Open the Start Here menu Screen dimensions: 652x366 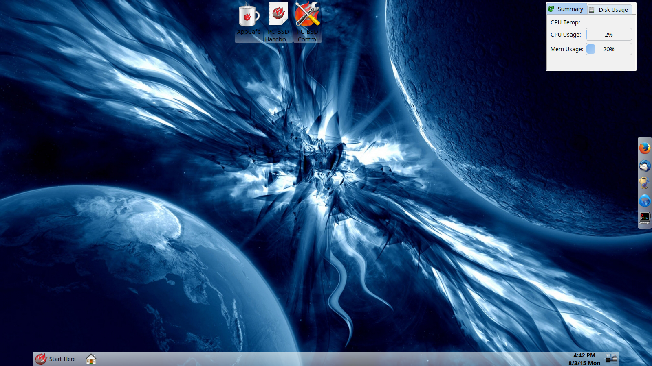55,359
